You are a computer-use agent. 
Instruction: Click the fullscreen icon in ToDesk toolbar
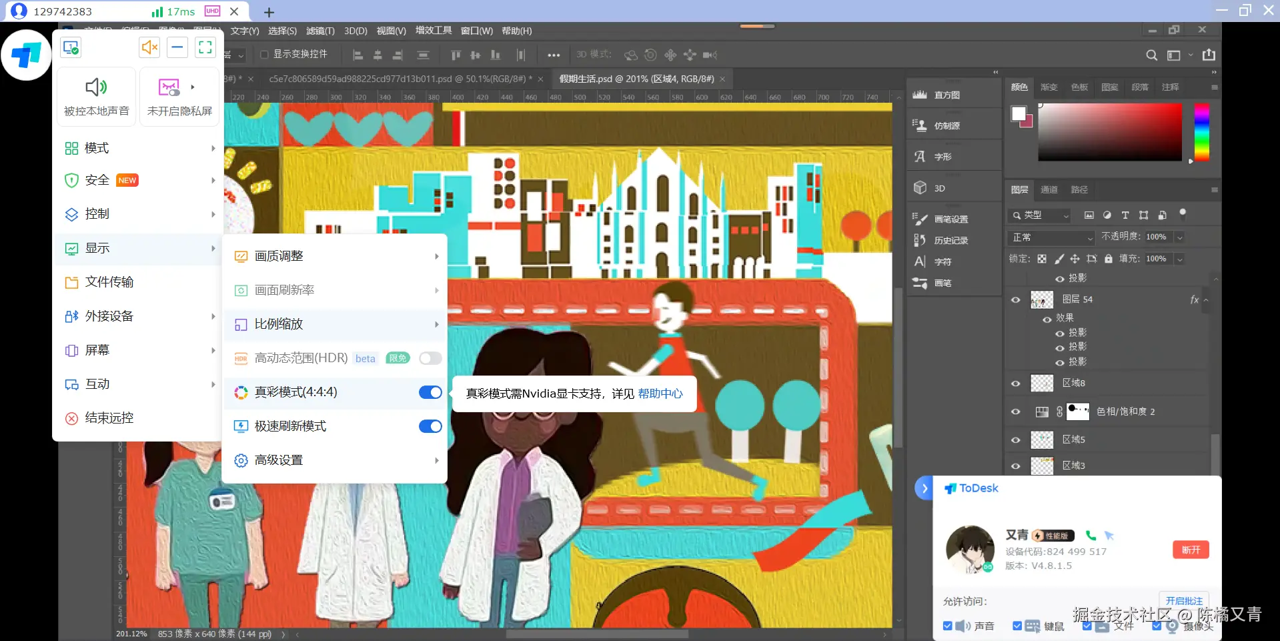[205, 47]
